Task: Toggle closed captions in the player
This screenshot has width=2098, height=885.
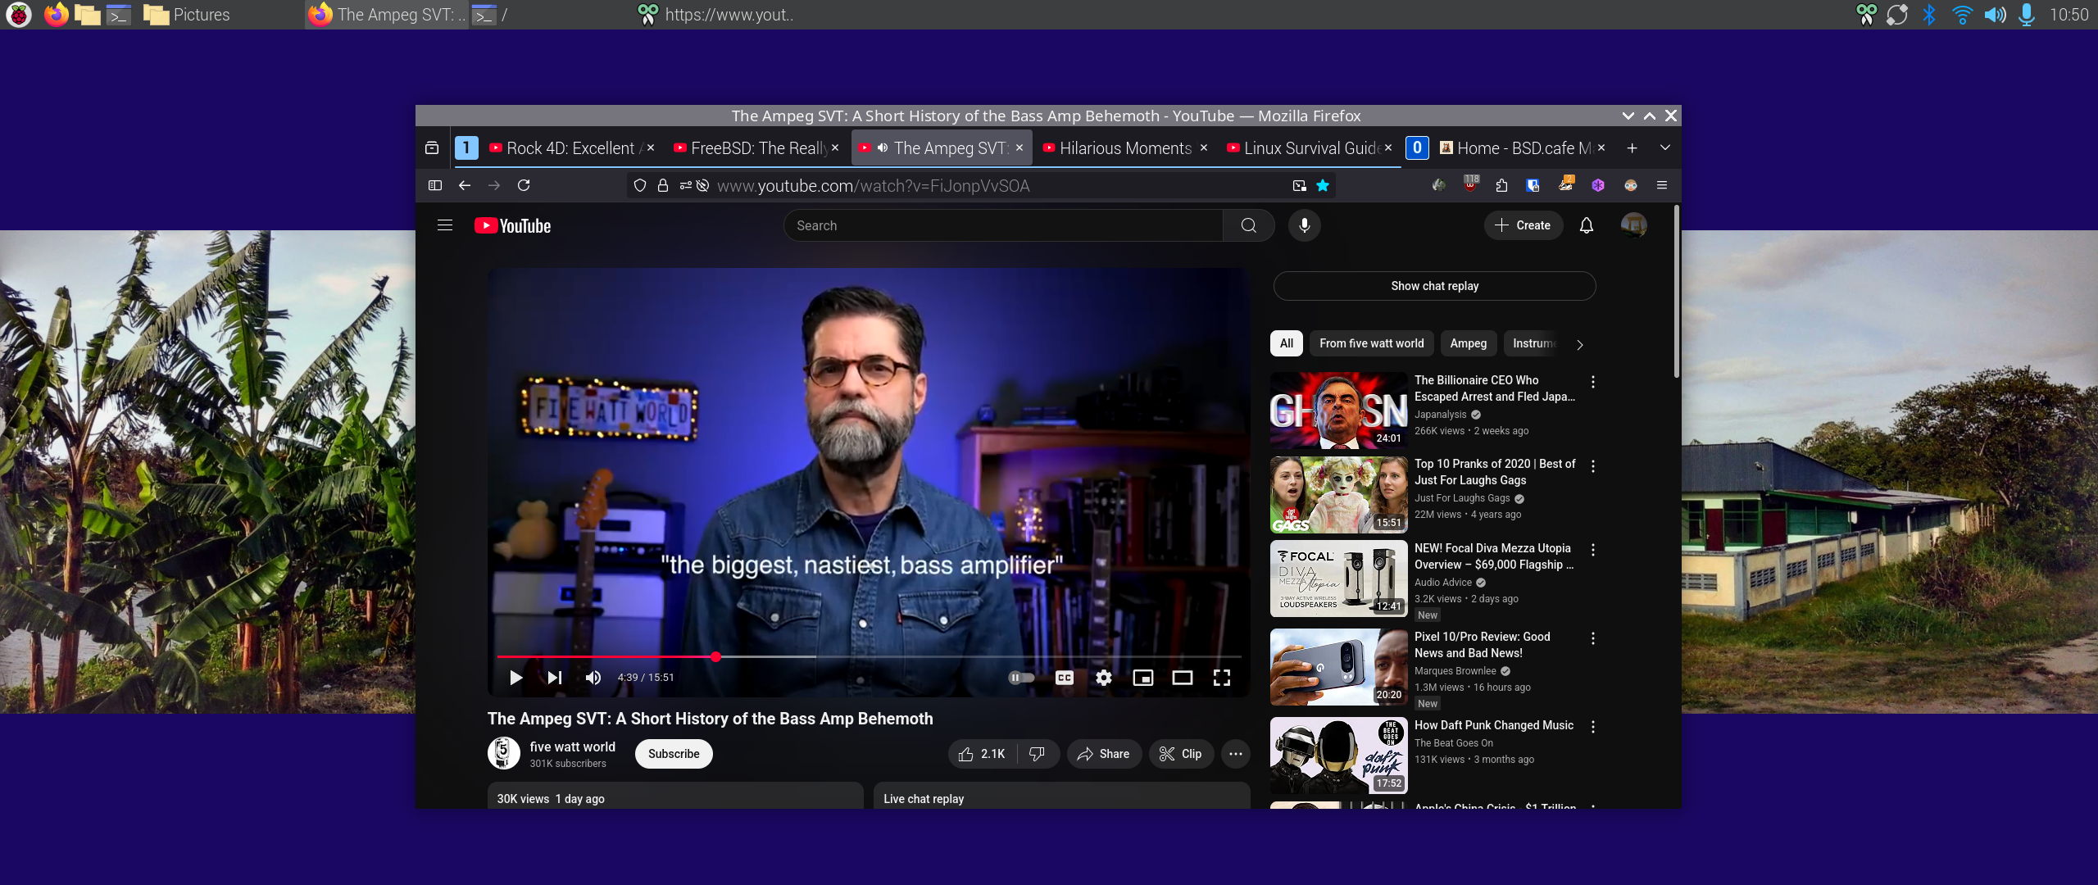Action: [1065, 678]
